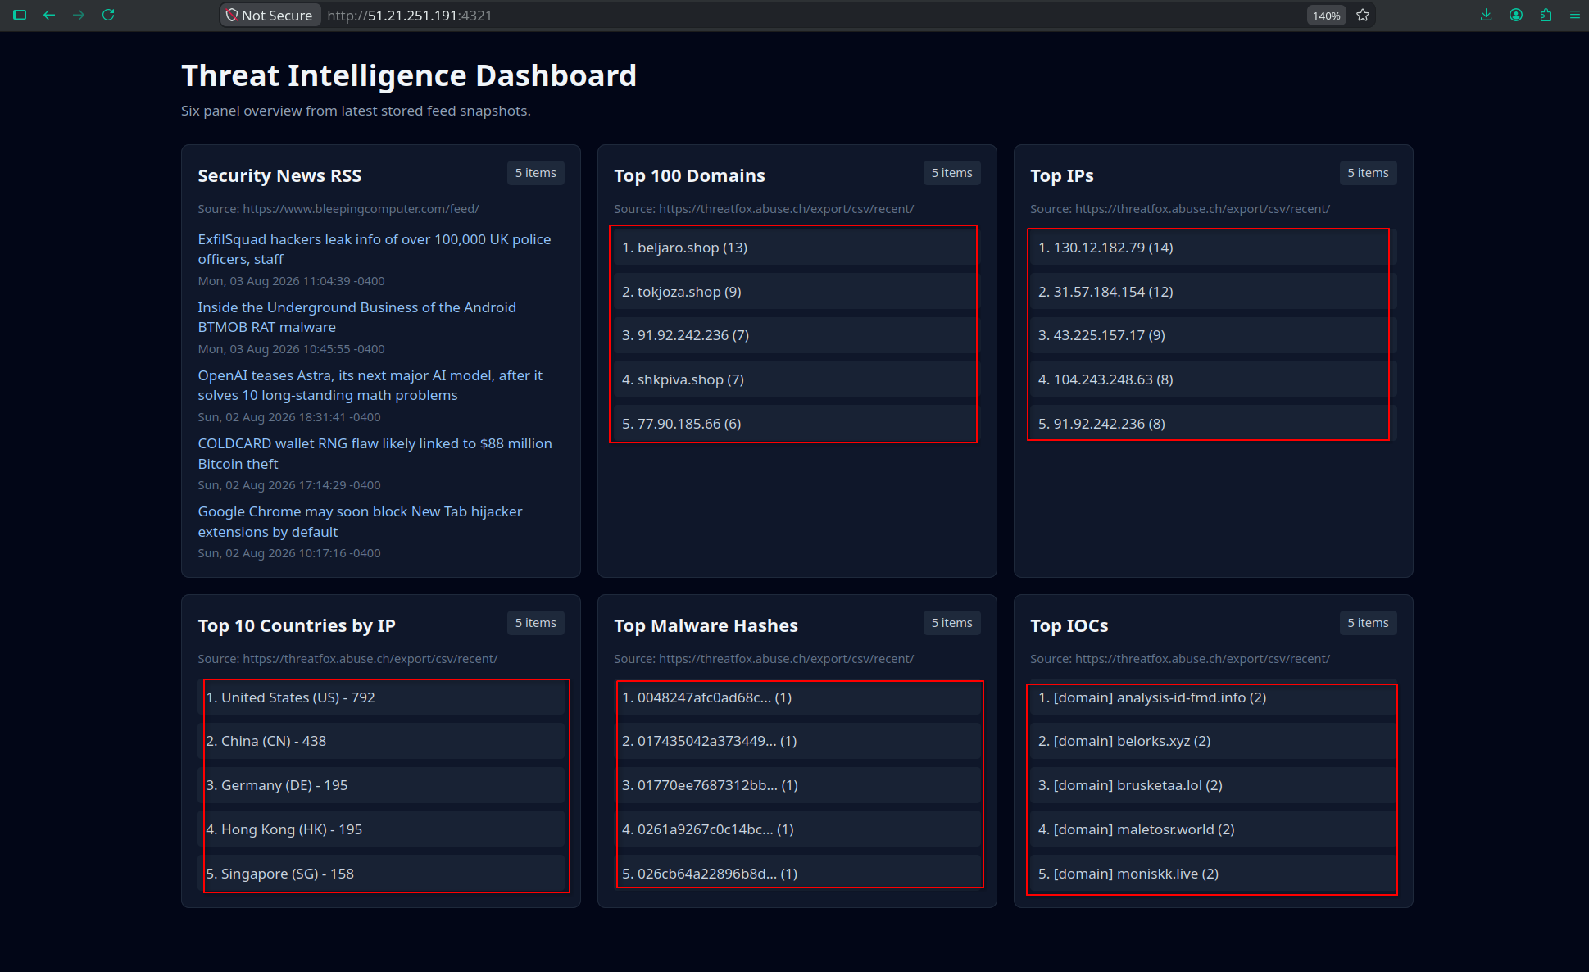Image resolution: width=1589 pixels, height=972 pixels.
Task: Go back to the previous page
Action: (49, 15)
